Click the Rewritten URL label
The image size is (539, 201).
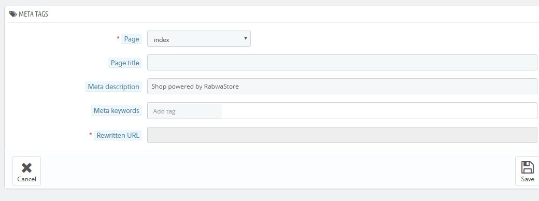pyautogui.click(x=118, y=135)
